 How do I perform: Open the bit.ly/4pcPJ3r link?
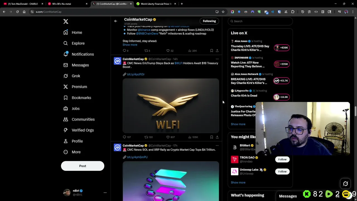click(x=136, y=74)
